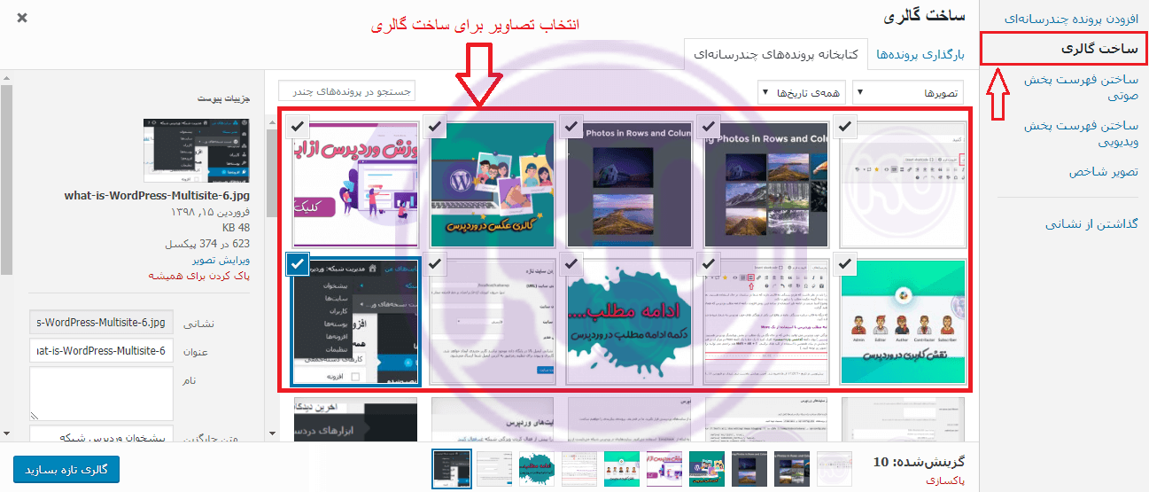Switch to the 'بارگذاری پرونده‌ها' upload tab
The width and height of the screenshot is (1149, 492).
pos(920,54)
